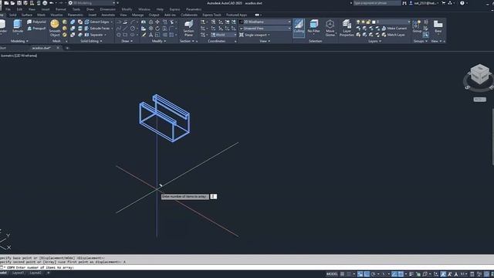This screenshot has width=494, height=278.
Task: Click the ViewCube in the viewport
Action: [479, 74]
